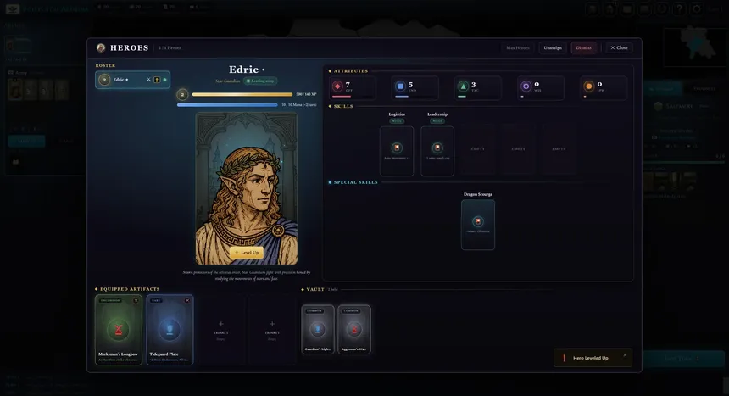Click the Hero Leveled Up notification text
The image size is (729, 396).
(x=591, y=358)
